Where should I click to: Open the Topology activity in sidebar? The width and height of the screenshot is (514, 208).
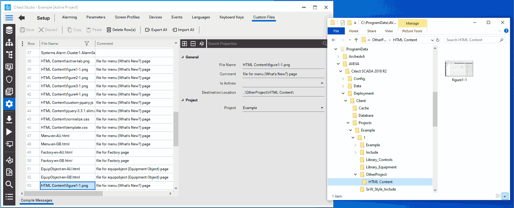point(9,42)
